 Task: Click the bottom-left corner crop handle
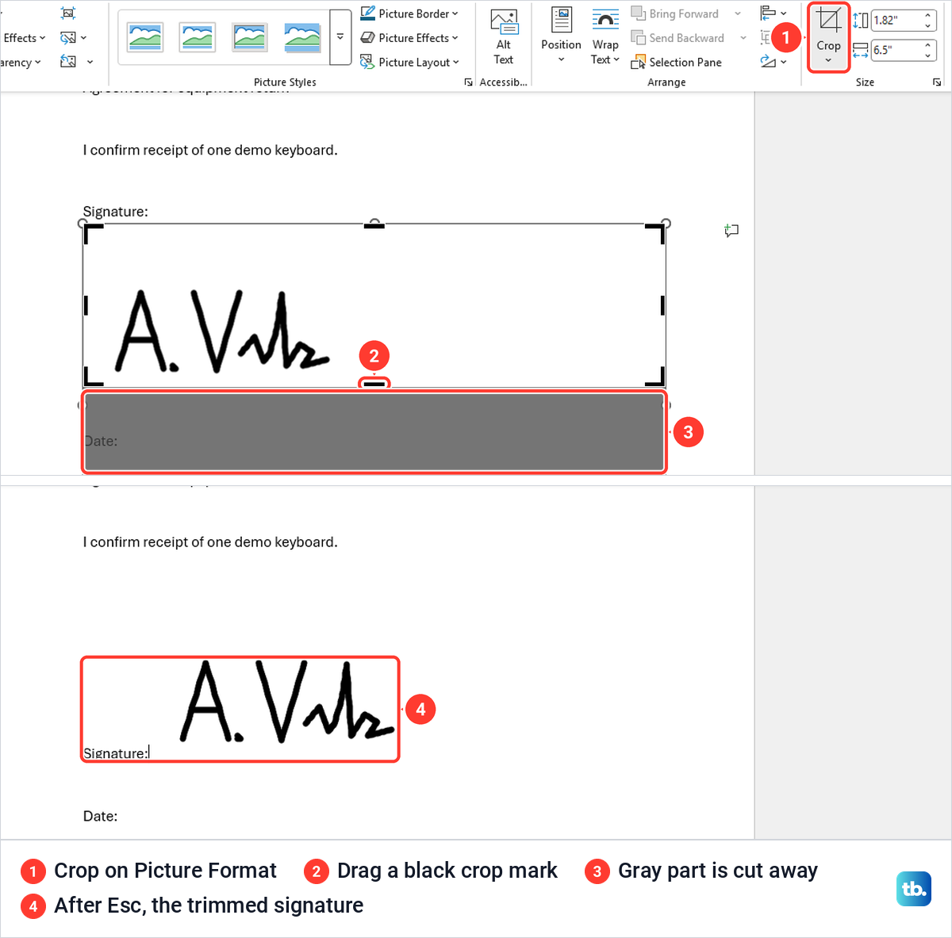click(93, 376)
